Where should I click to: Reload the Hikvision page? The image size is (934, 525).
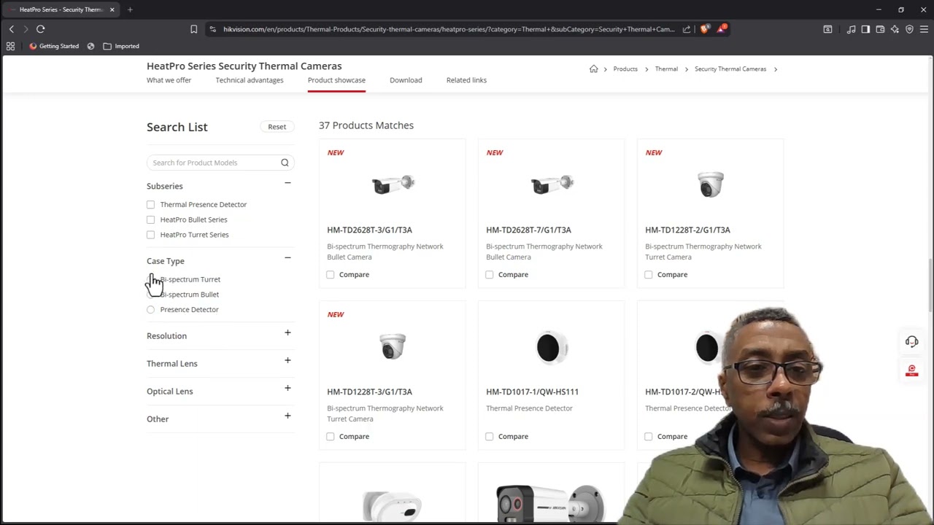tap(41, 29)
